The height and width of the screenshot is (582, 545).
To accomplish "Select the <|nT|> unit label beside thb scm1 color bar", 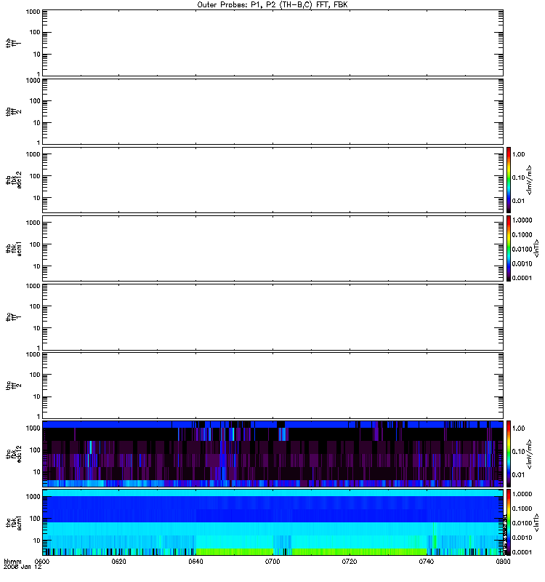I will click(536, 248).
